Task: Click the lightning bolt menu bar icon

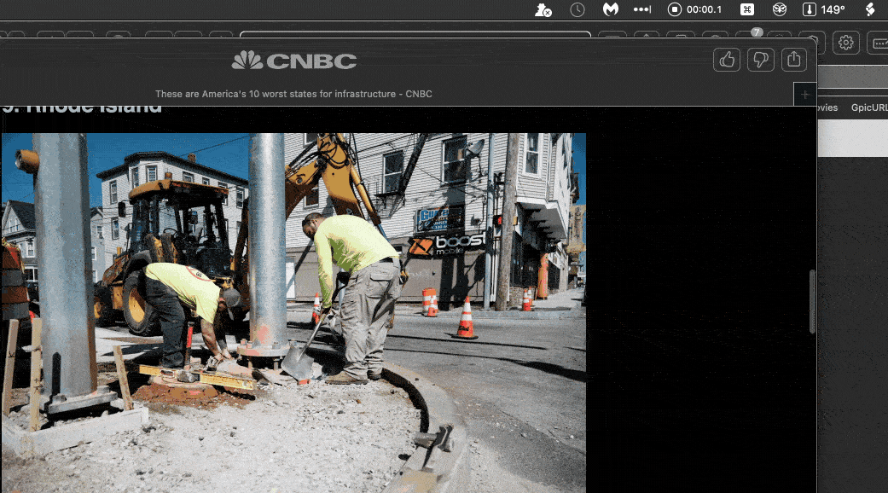Action: [x=871, y=9]
